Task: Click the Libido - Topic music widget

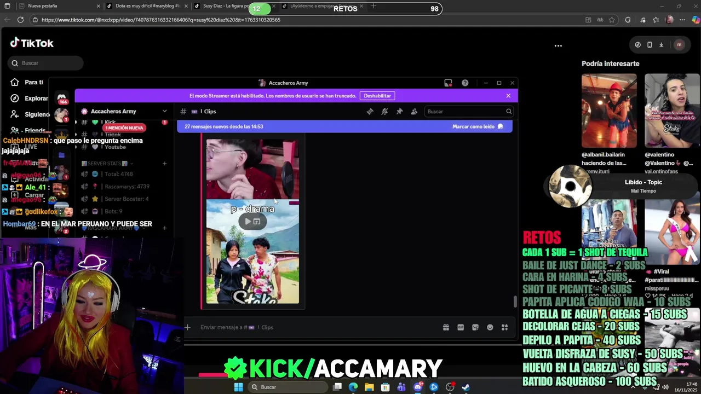Action: tap(622, 186)
